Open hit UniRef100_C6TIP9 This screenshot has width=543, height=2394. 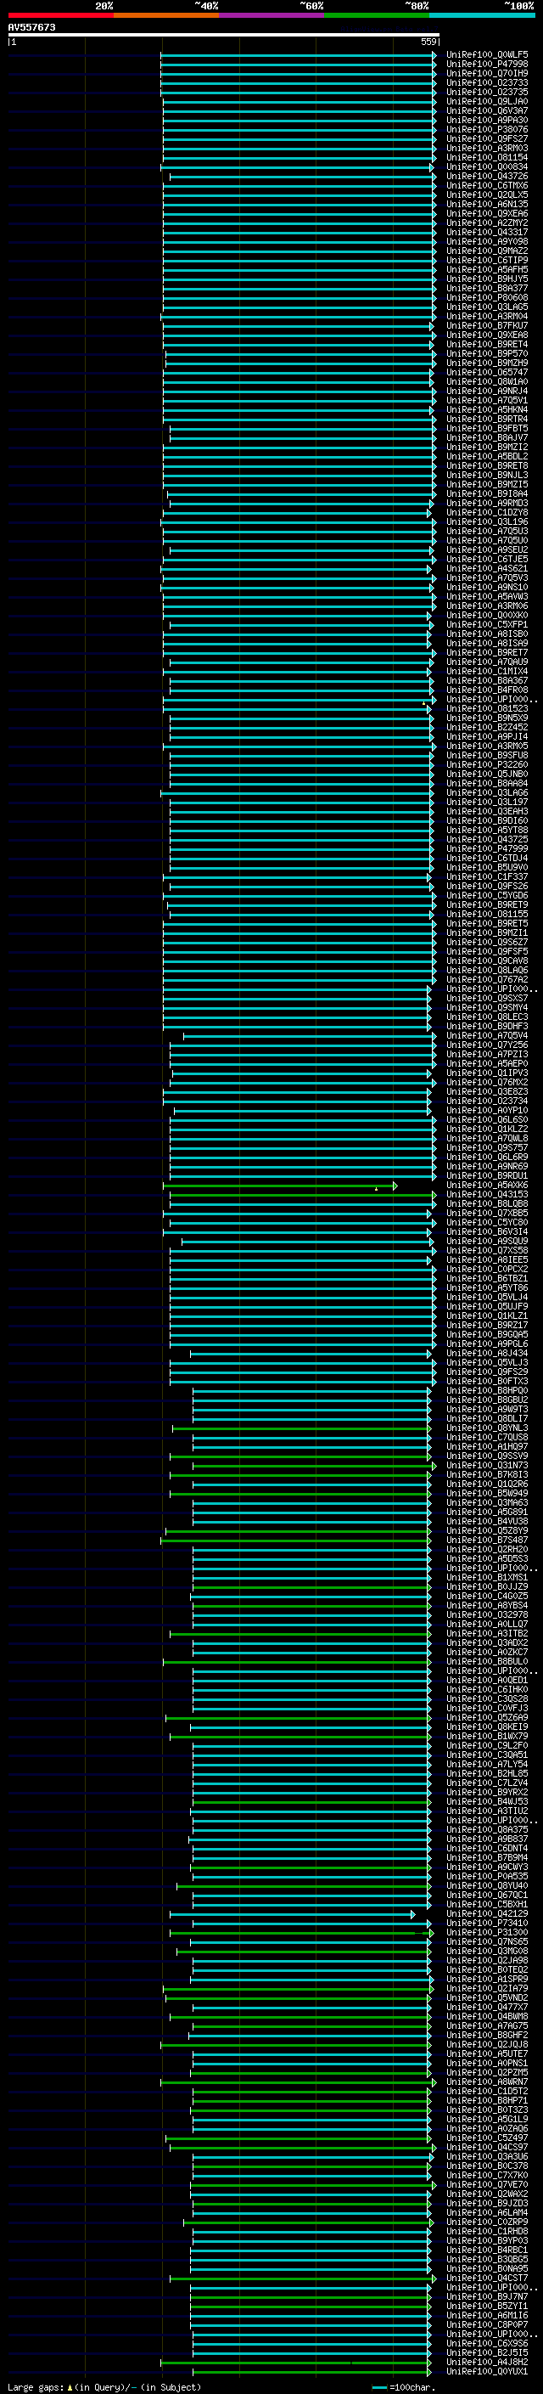487,260
